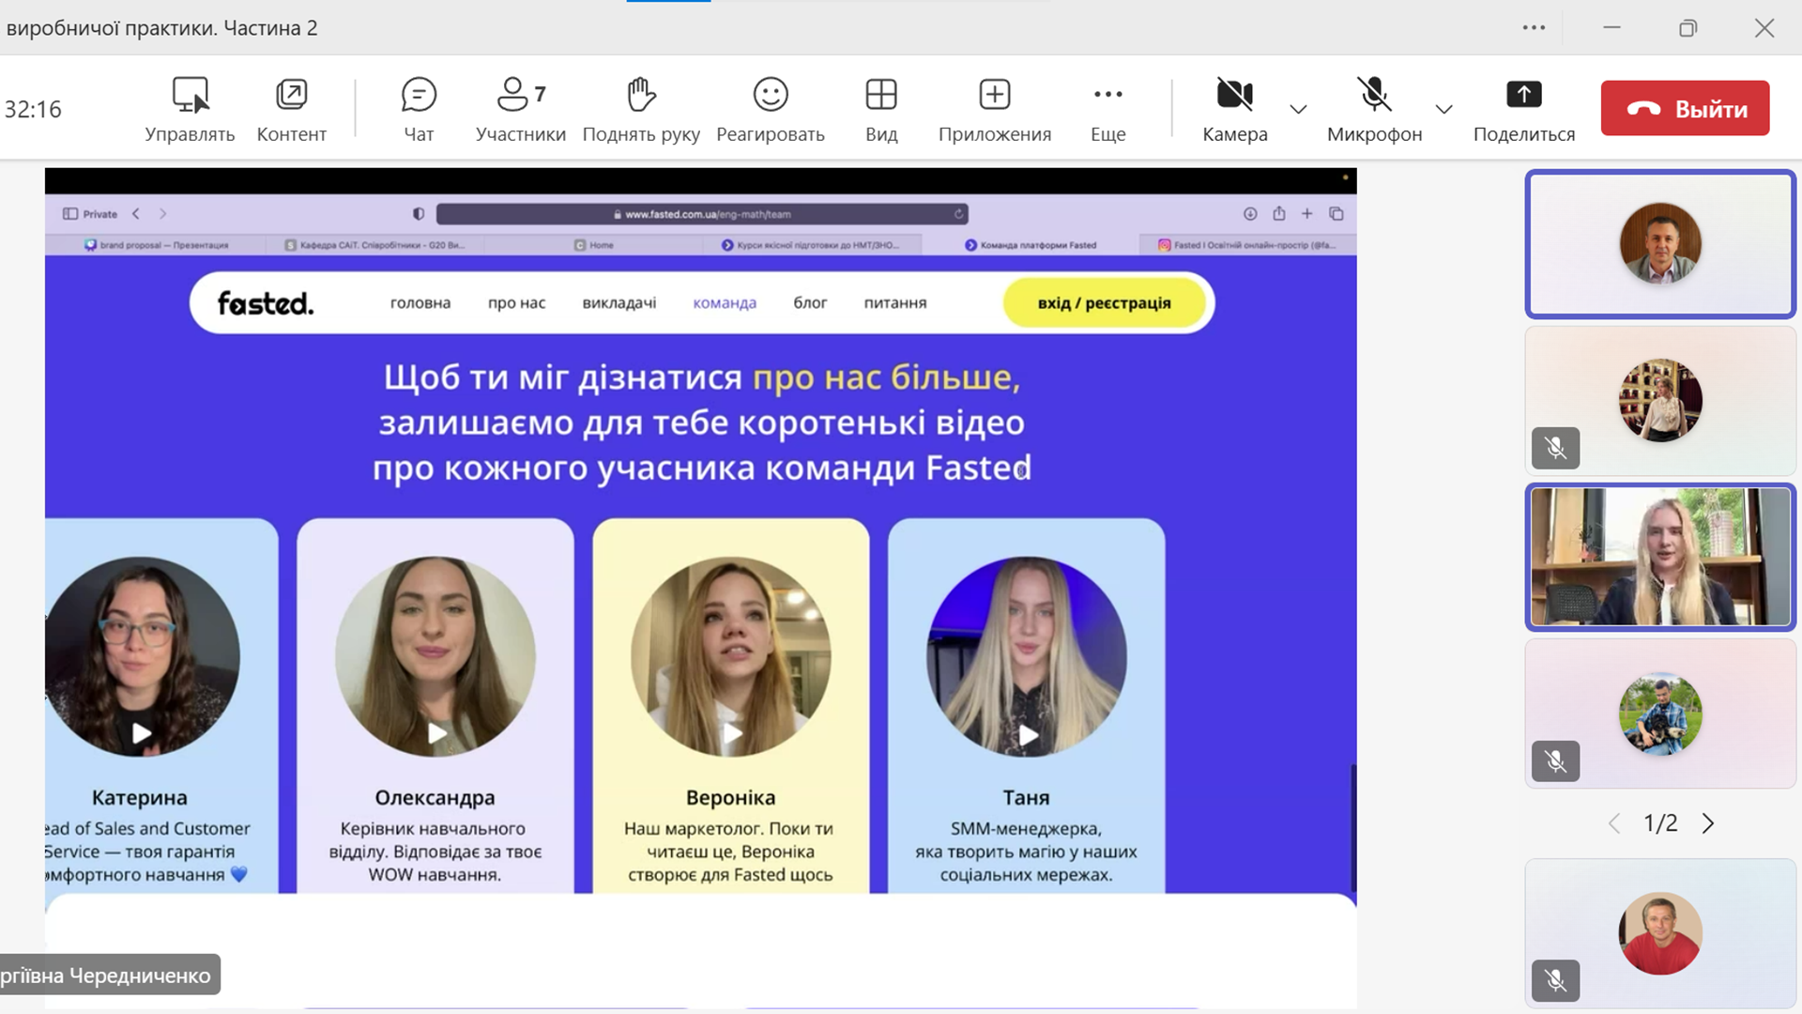Open Приложения in the meeting toolbar
The width and height of the screenshot is (1802, 1014).
995,110
